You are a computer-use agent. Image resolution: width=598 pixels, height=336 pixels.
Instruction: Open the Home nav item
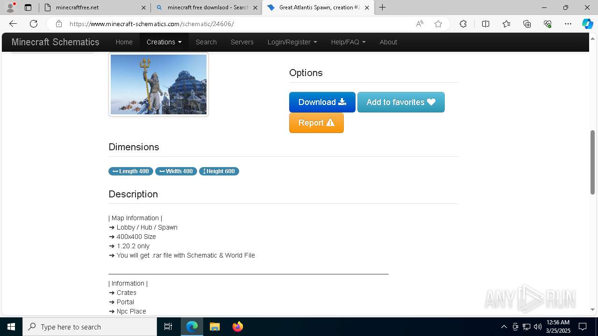(x=124, y=42)
